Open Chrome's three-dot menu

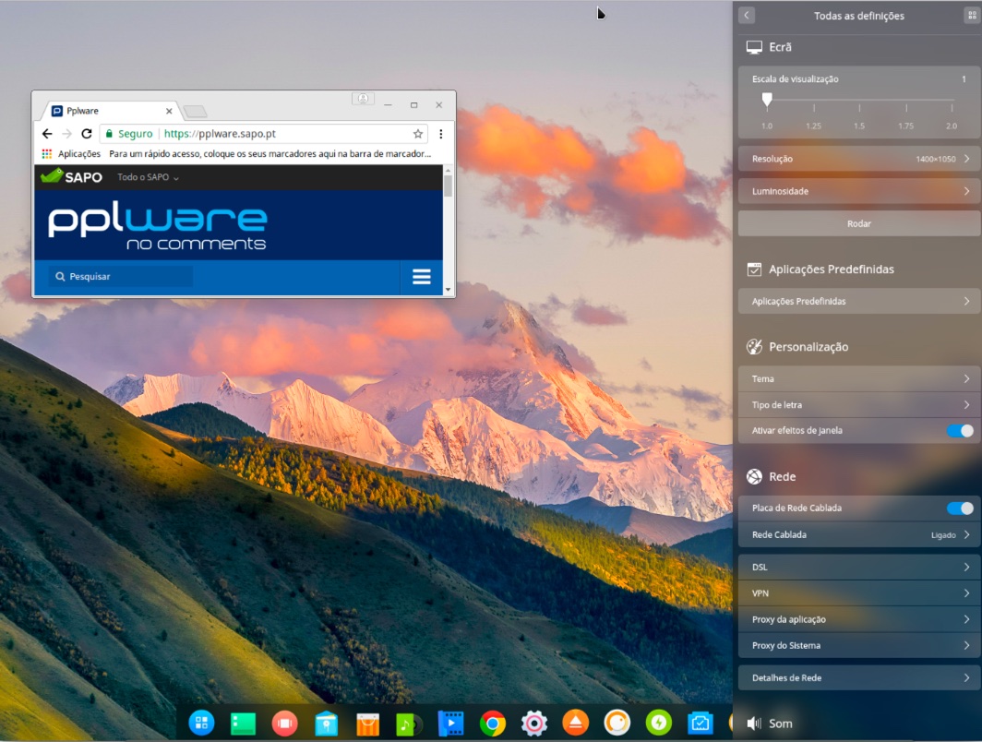click(441, 134)
